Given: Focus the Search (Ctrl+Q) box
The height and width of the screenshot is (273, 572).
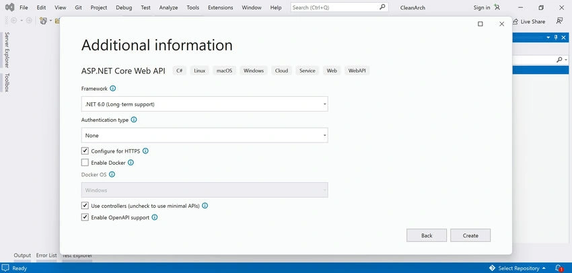Looking at the screenshot, I should click(339, 7).
